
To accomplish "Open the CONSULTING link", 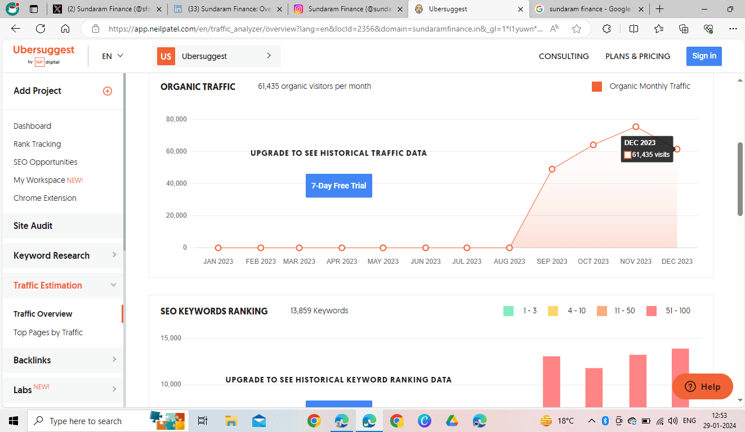I will pyautogui.click(x=564, y=56).
